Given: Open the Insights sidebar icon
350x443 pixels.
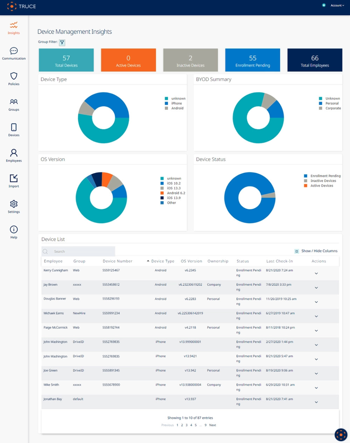Looking at the screenshot, I should (13, 25).
